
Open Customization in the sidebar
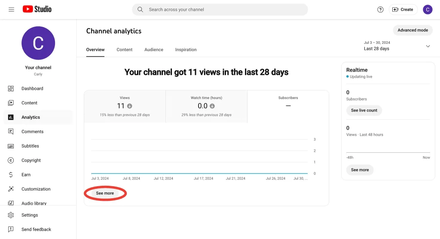[36, 189]
